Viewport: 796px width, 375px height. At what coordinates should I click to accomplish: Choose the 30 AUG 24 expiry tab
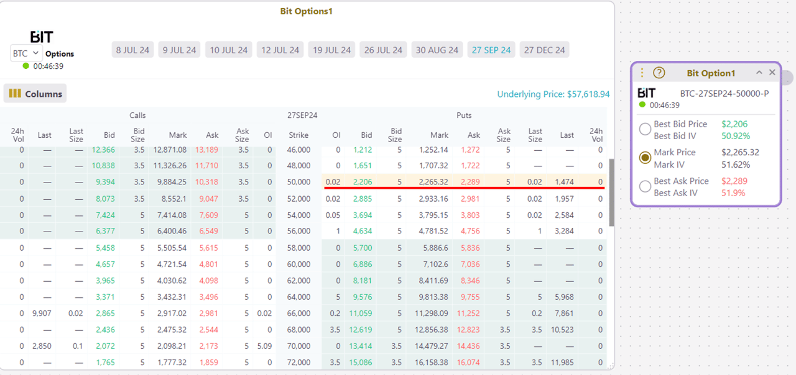[x=437, y=50]
